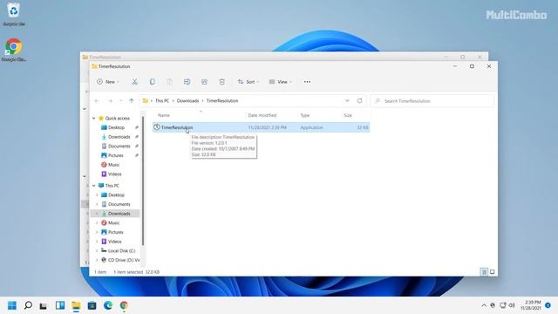
Task: Sort by the Name column header
Action: (164, 115)
